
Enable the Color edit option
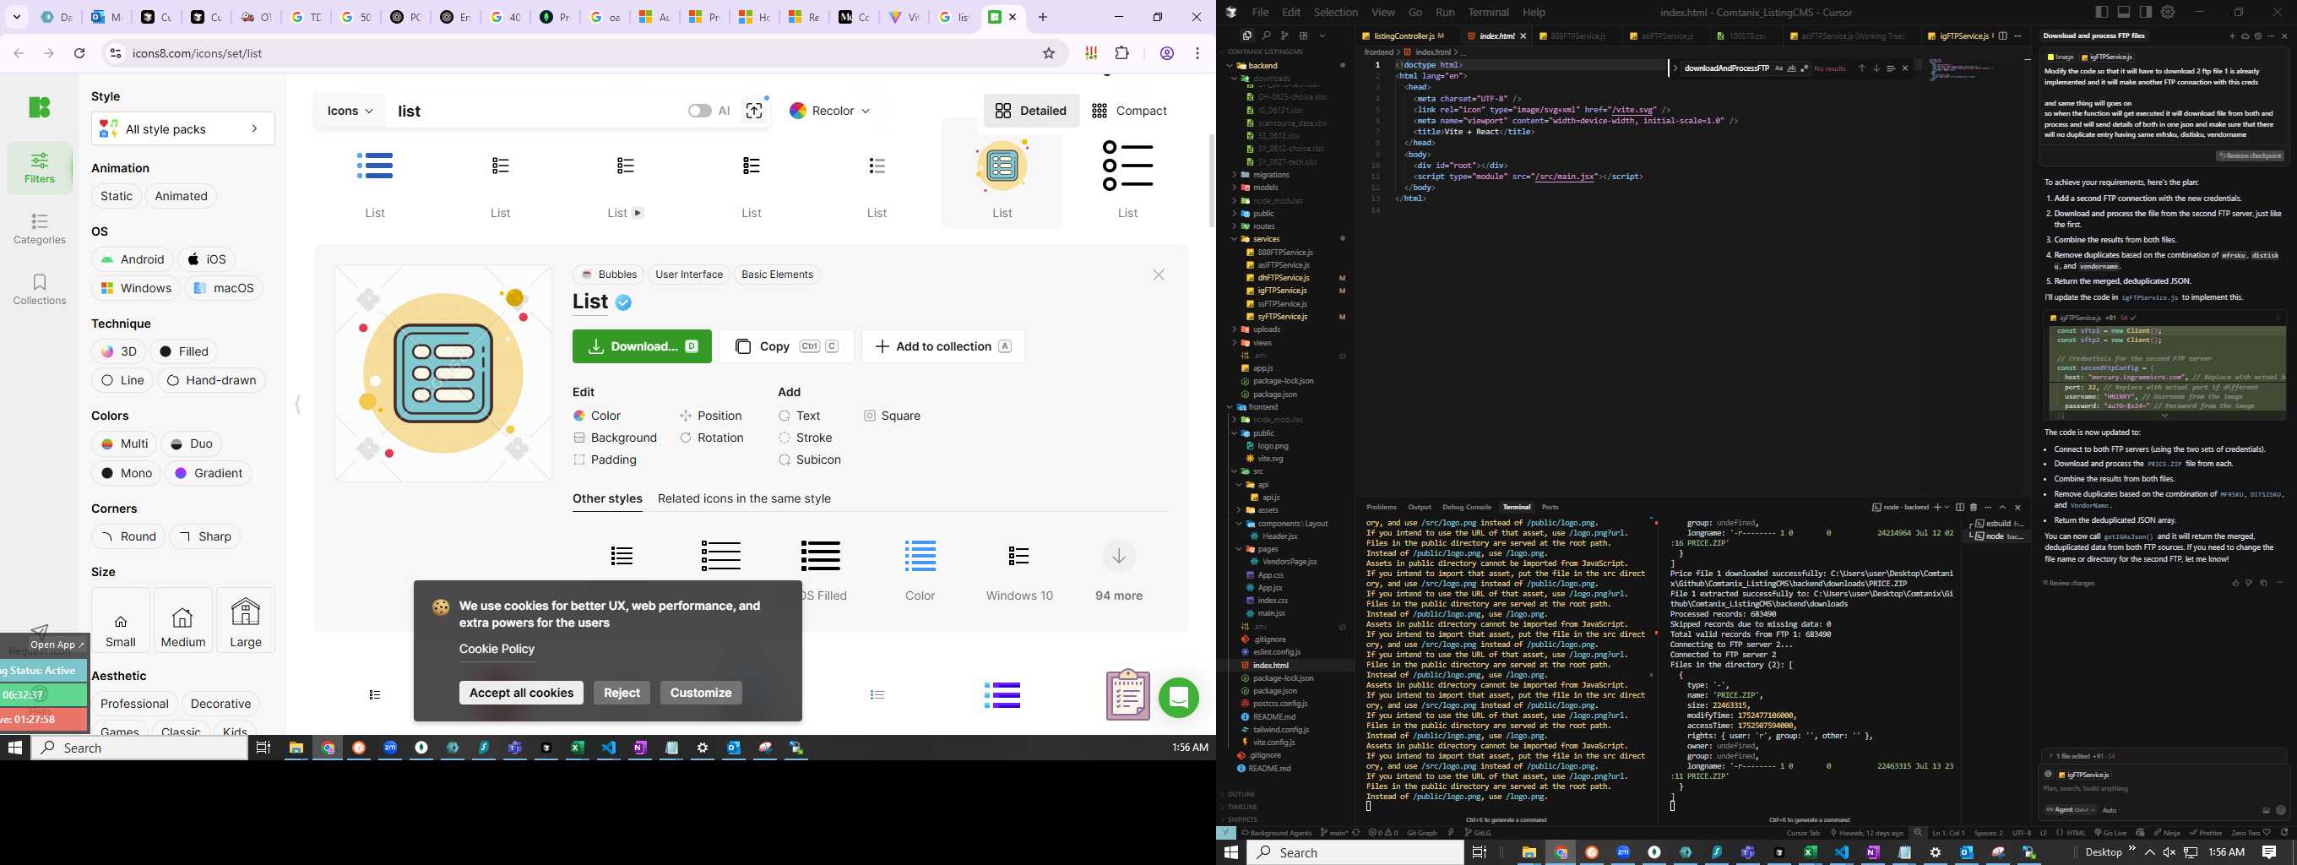[596, 416]
